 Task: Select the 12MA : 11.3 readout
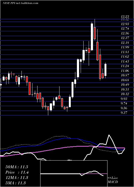(x=17, y=178)
